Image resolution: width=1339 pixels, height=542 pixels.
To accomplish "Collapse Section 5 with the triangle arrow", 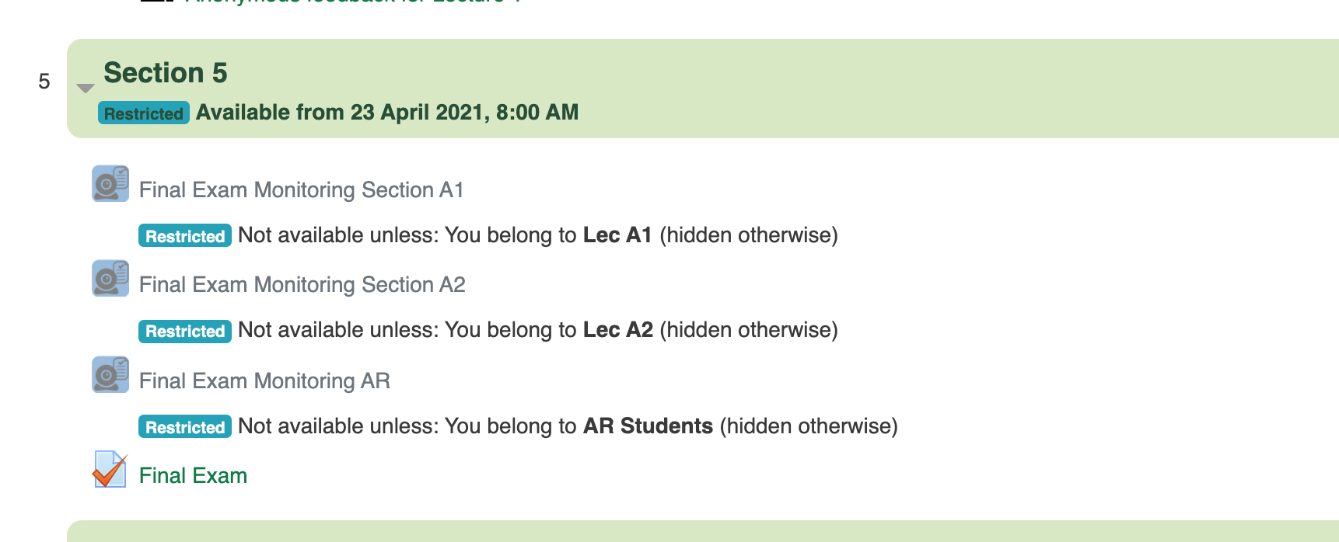I will pyautogui.click(x=86, y=89).
